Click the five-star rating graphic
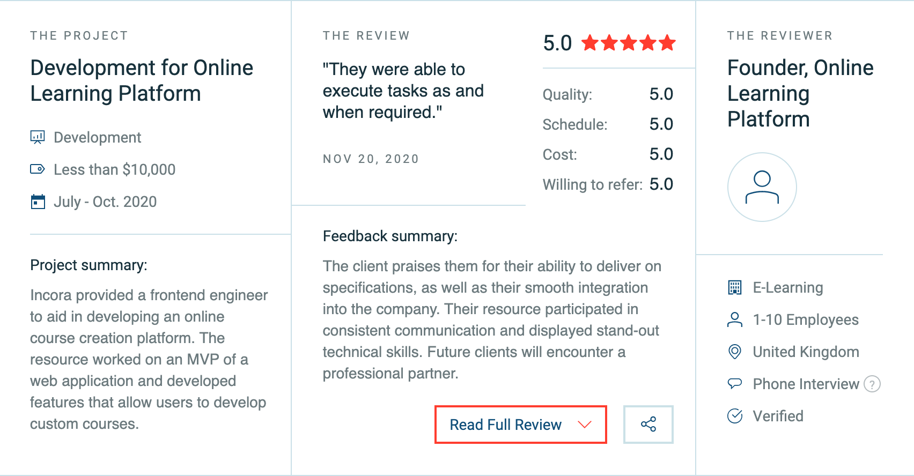 [x=629, y=43]
